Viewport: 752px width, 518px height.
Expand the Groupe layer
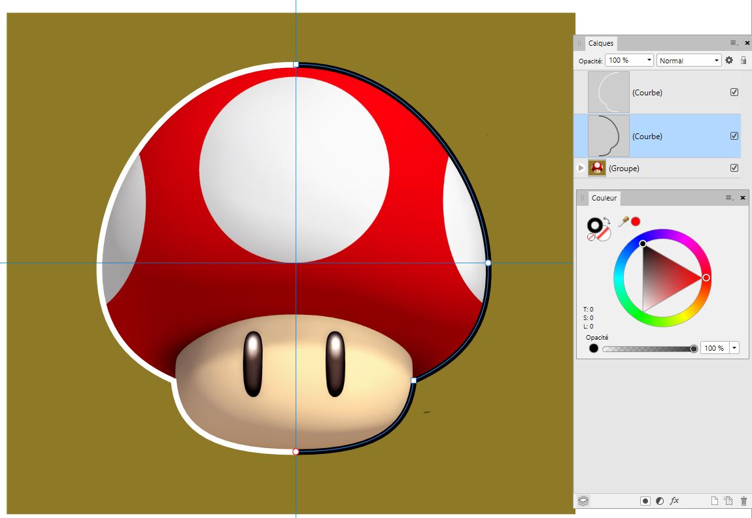tap(581, 168)
